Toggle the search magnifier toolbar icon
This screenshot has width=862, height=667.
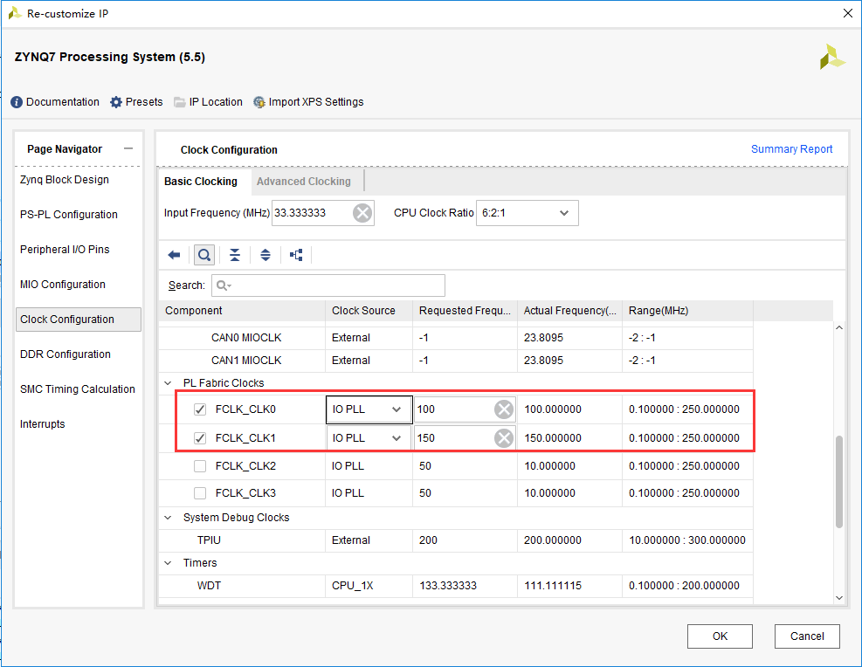(x=204, y=255)
